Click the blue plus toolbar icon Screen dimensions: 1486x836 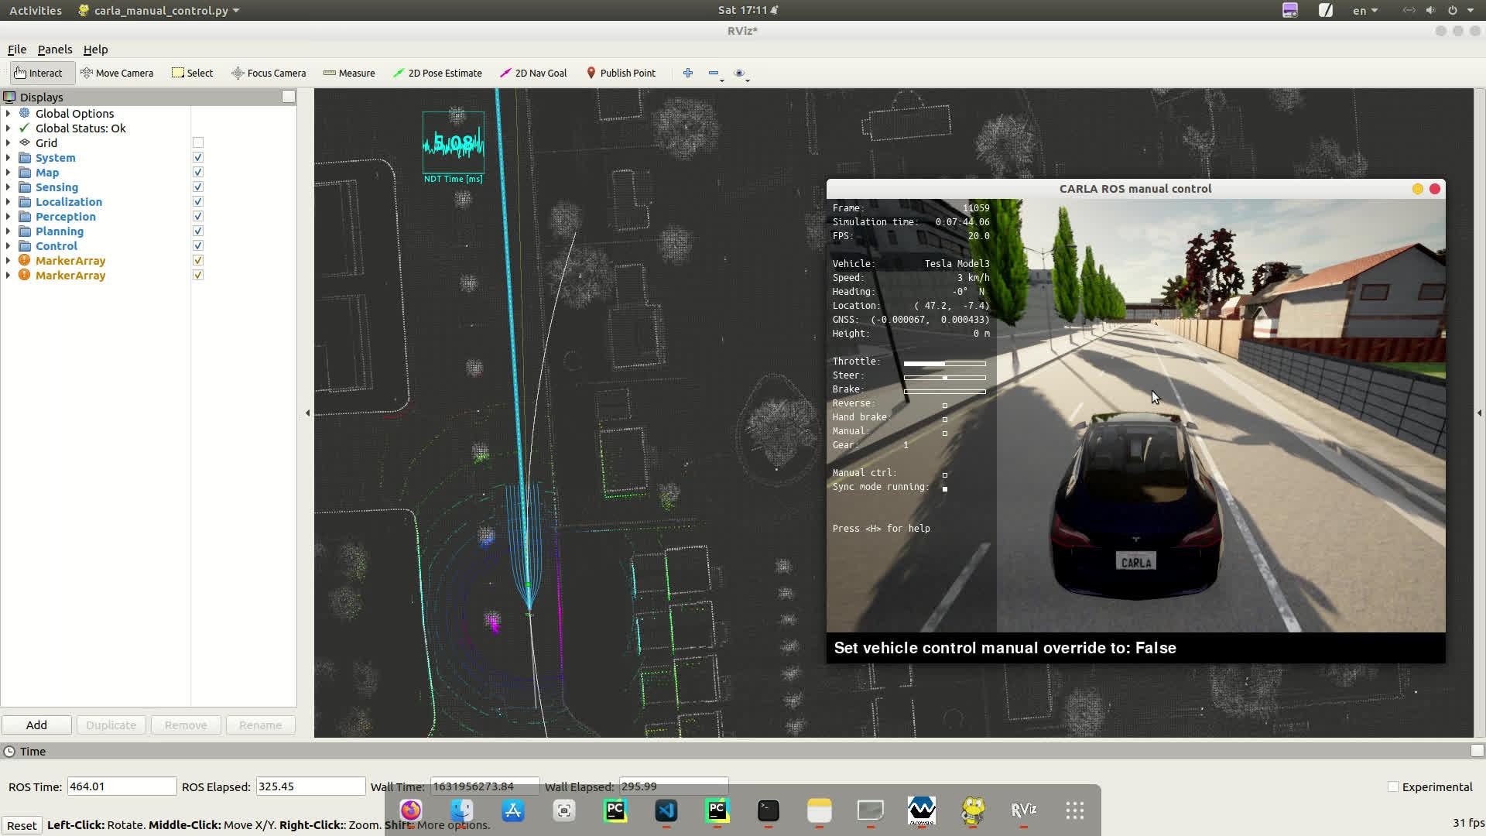pos(687,73)
